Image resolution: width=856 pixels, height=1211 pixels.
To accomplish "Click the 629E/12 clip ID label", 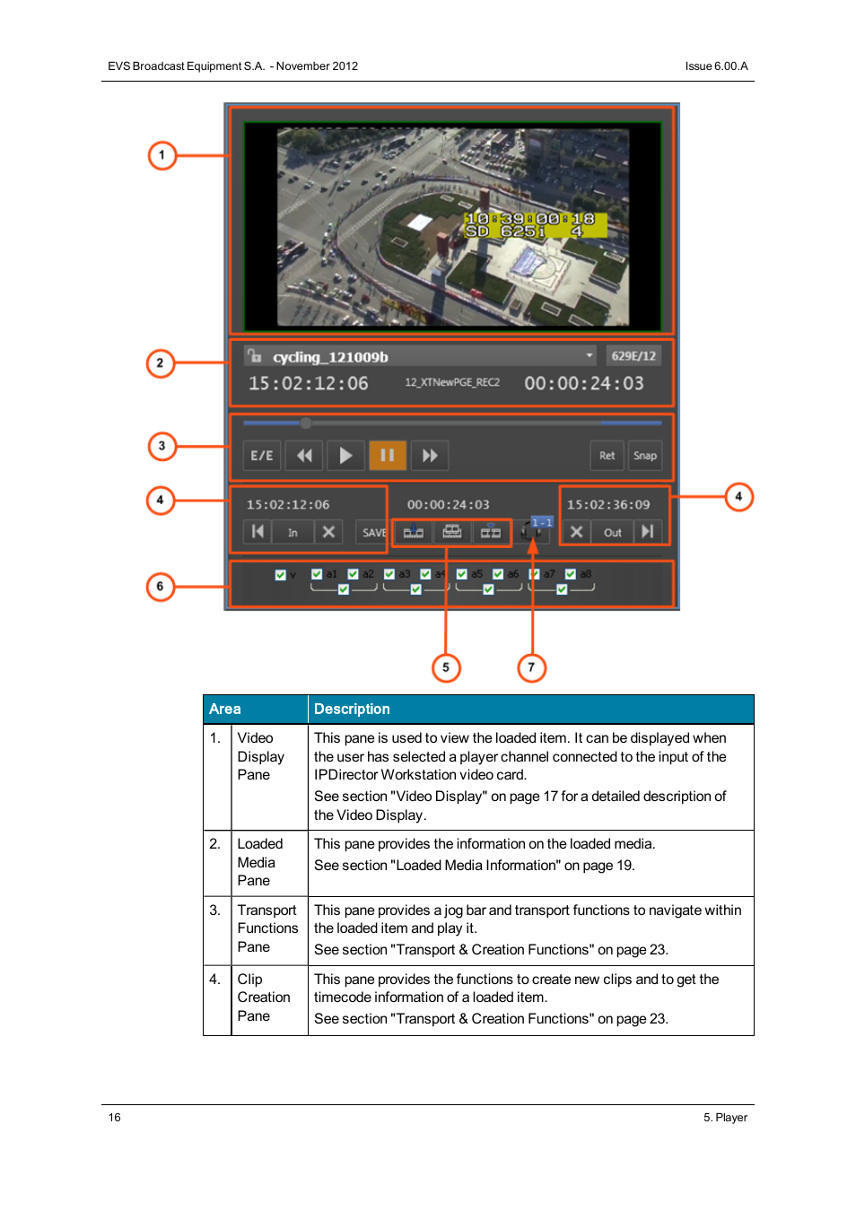I will (x=633, y=356).
